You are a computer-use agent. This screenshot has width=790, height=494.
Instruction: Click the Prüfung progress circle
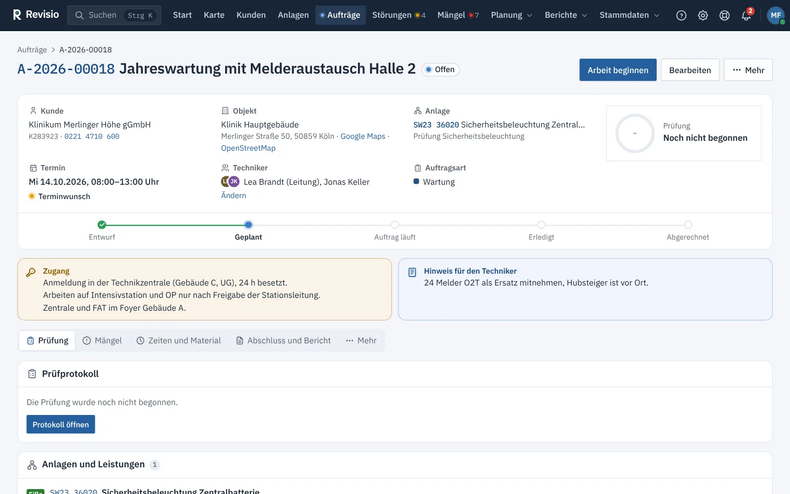point(634,133)
